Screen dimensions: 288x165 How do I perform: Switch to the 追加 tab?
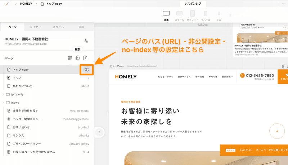(81, 27)
